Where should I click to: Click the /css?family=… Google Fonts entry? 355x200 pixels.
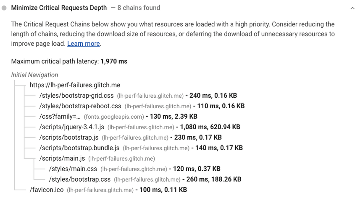pos(60,117)
